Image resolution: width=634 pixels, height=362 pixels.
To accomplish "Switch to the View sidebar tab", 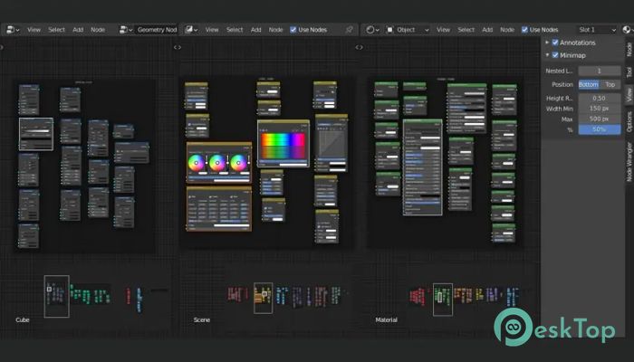I will (629, 94).
